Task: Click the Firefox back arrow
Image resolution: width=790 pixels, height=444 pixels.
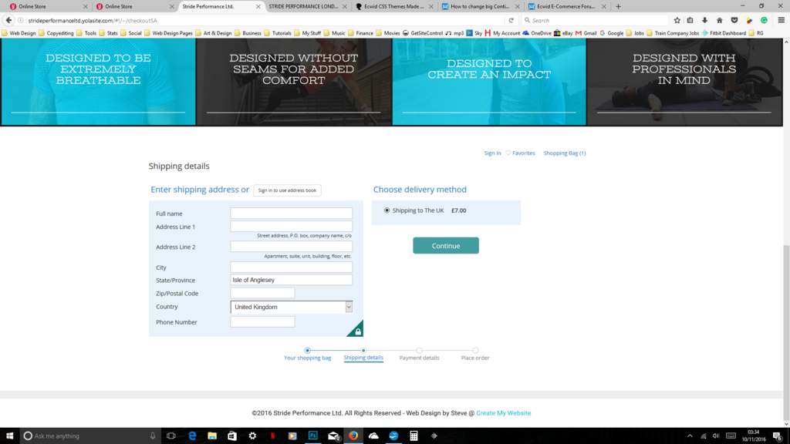Action: pyautogui.click(x=8, y=20)
